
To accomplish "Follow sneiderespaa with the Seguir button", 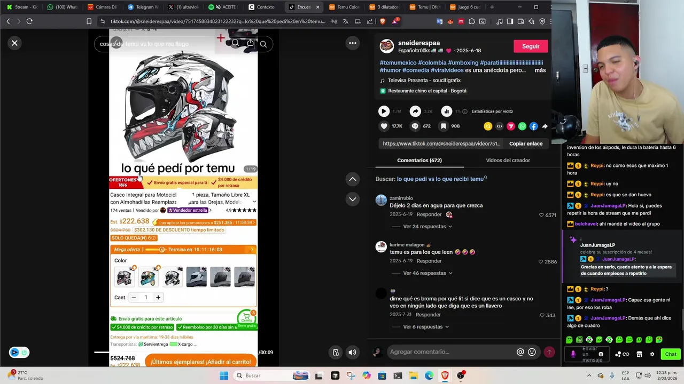I will (531, 46).
